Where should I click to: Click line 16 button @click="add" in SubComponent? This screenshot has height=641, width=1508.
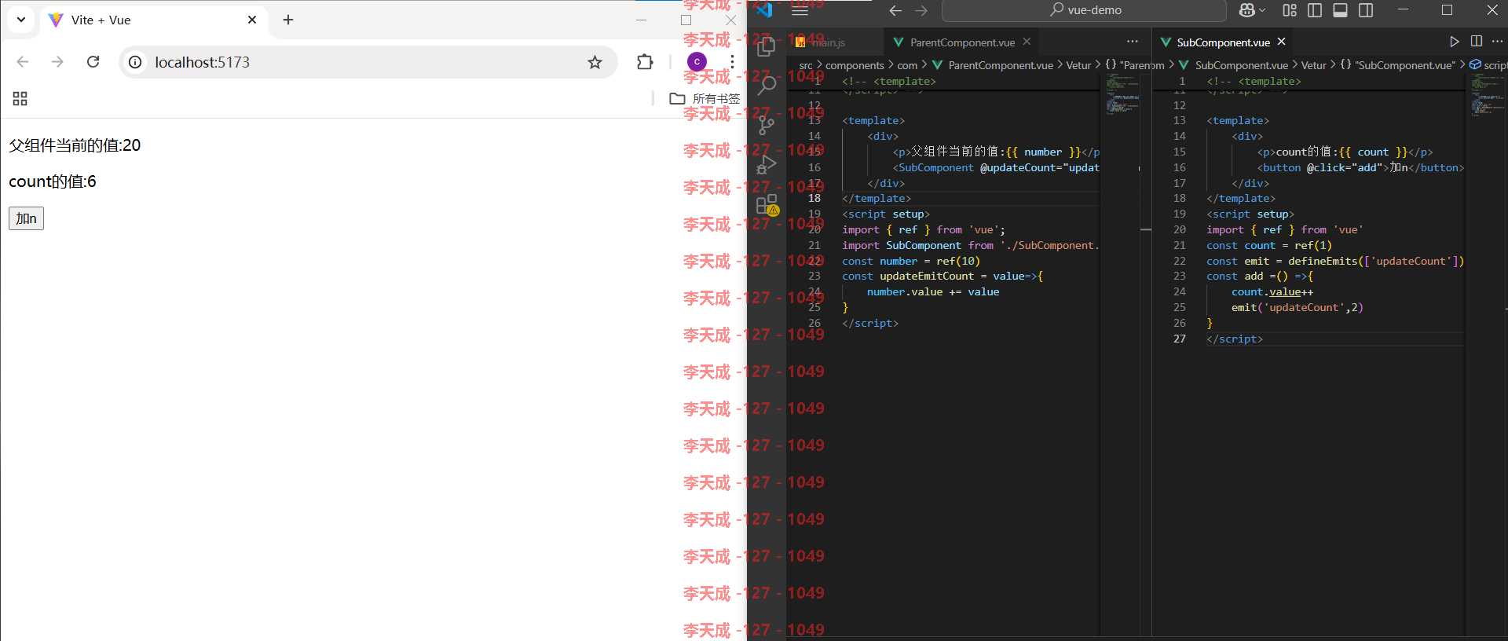tap(1360, 167)
